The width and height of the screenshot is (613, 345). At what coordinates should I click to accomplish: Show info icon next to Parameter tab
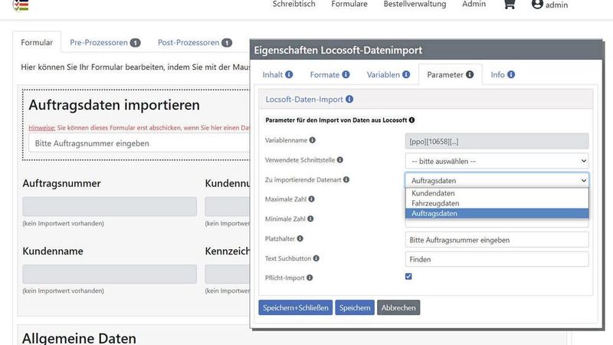(x=470, y=74)
